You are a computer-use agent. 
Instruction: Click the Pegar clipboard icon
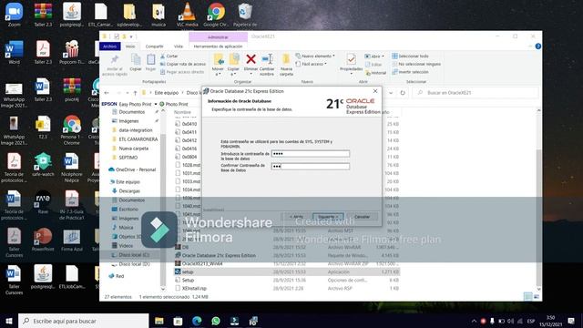[150, 59]
